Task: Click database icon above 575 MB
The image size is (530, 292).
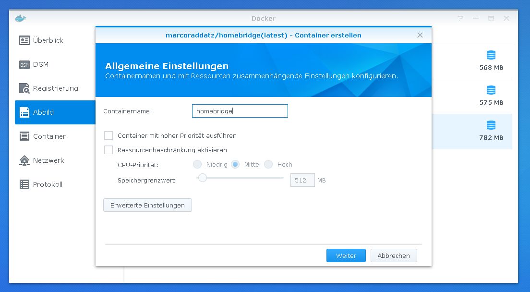Action: pos(491,90)
